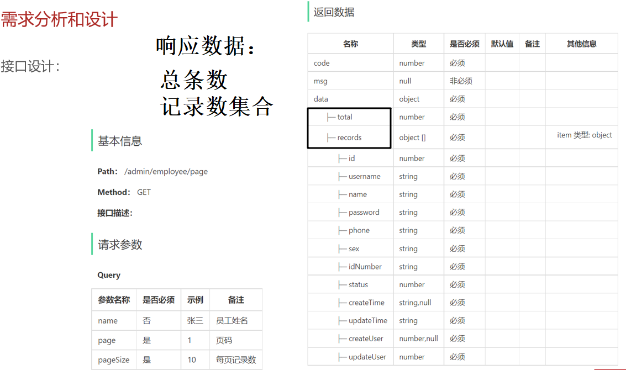This screenshot has height=370, width=626.
Task: Select the 默认值 column header
Action: click(x=502, y=44)
